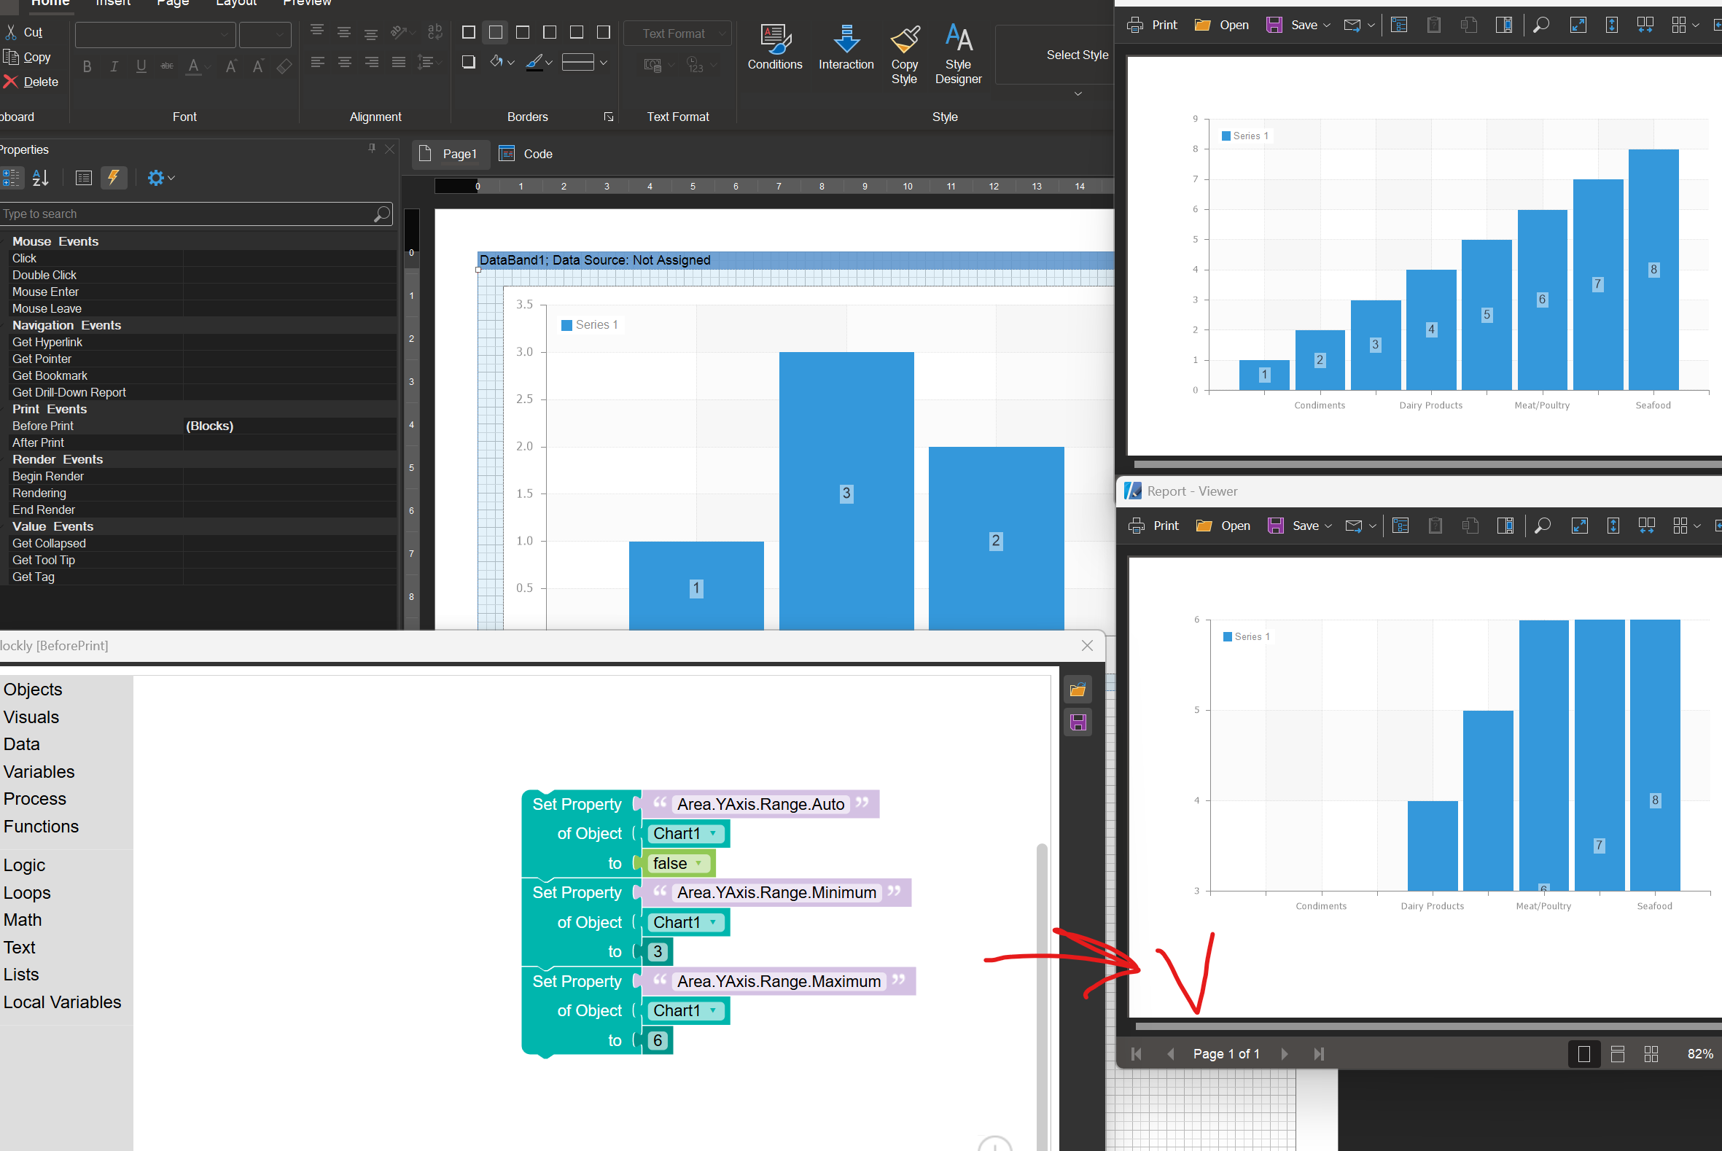Open the font color picker
Screen dimensions: 1722x1151
pos(198,67)
